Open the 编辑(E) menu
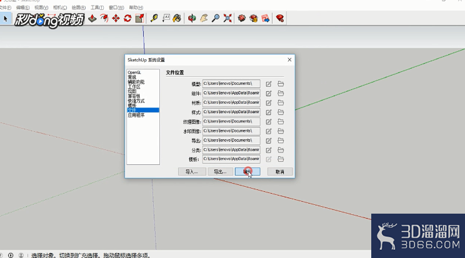Image resolution: width=465 pixels, height=258 pixels. coord(23,7)
